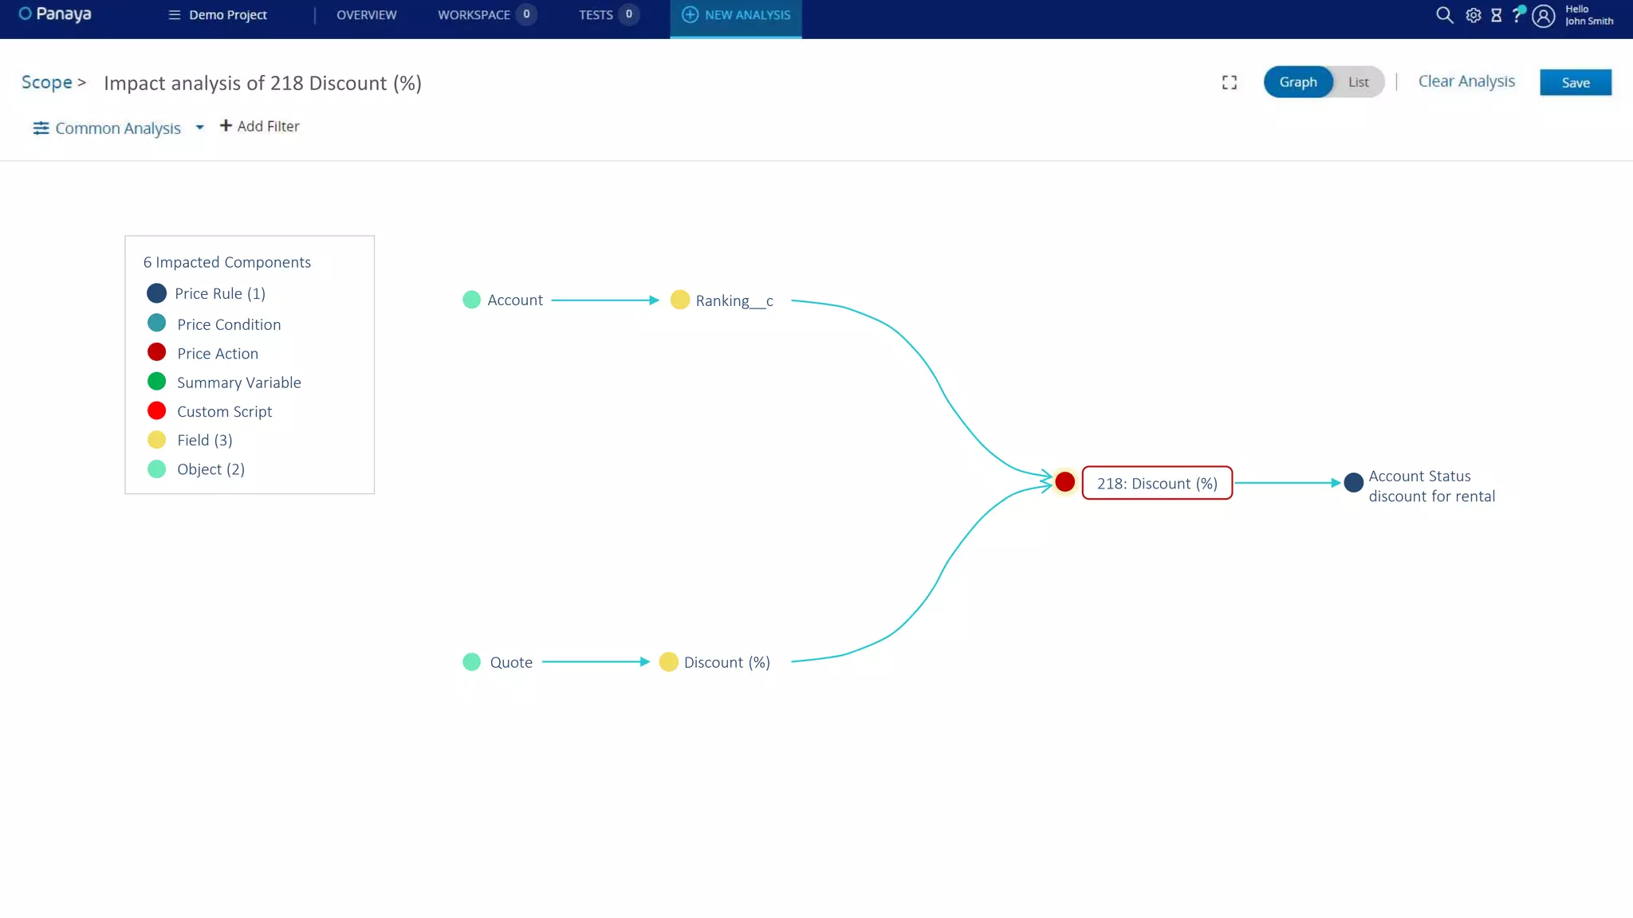The image size is (1633, 918).
Task: Switch to the Graph view toggle
Action: click(x=1297, y=82)
